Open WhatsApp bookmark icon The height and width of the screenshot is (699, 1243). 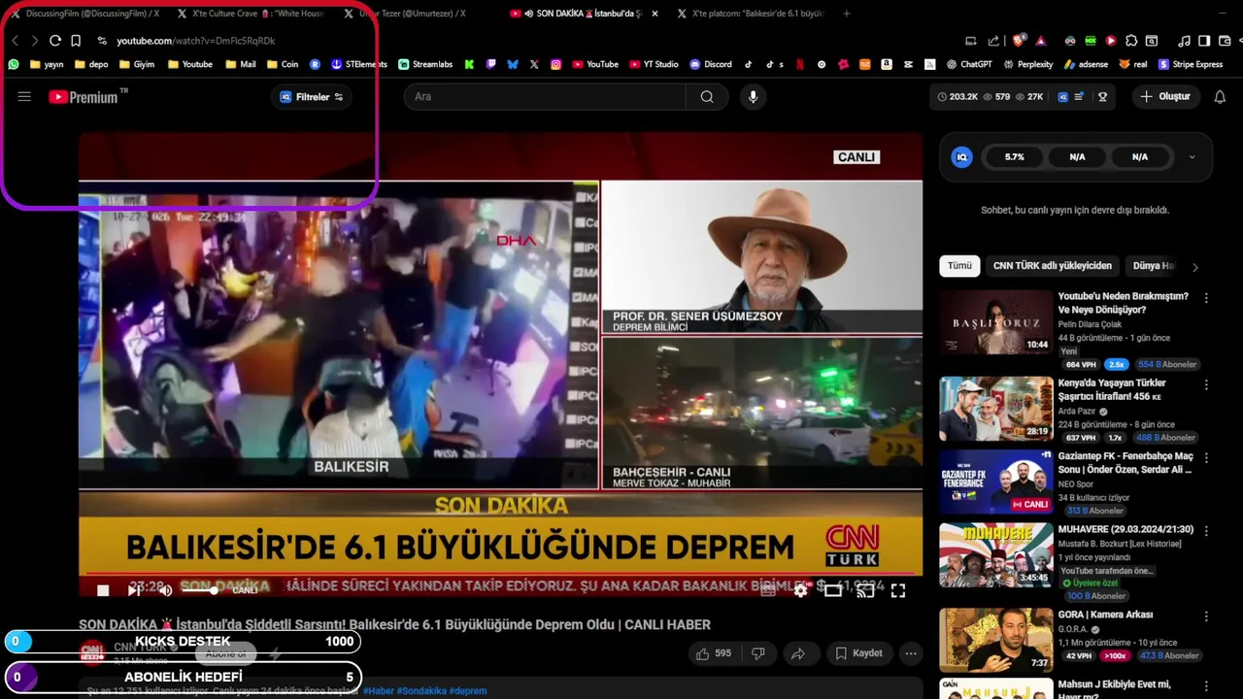[14, 64]
